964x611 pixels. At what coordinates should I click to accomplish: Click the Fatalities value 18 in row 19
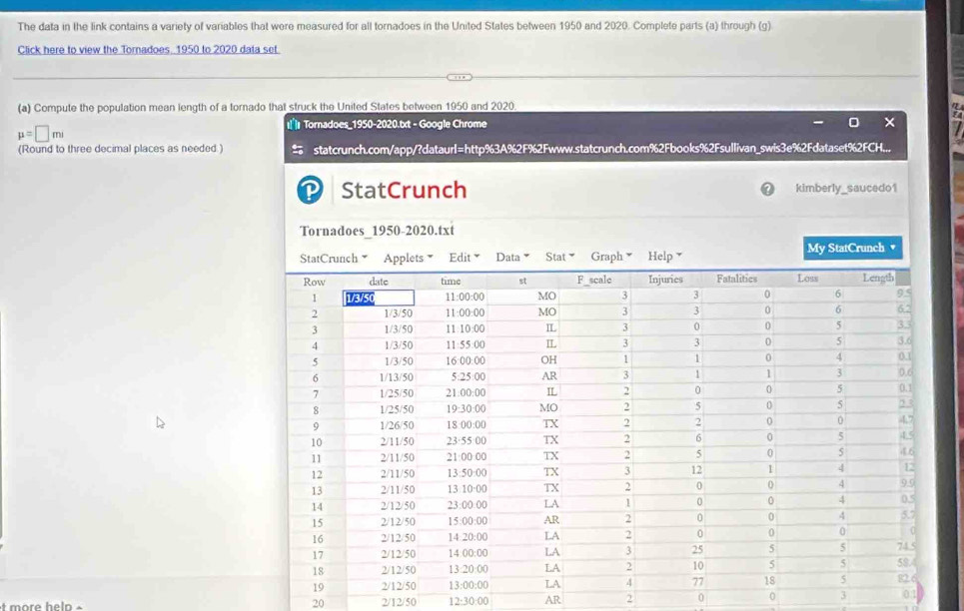[x=769, y=580]
